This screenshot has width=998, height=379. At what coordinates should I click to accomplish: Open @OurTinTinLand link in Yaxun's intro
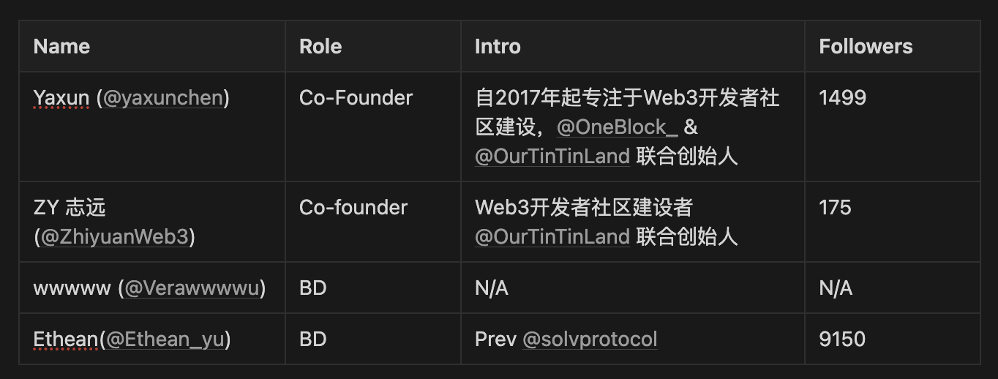552,156
